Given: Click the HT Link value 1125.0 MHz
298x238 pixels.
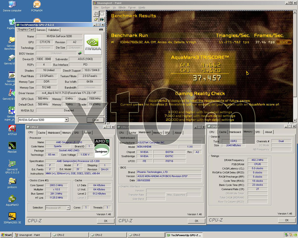Looking at the screenshot, I should coord(56,198).
